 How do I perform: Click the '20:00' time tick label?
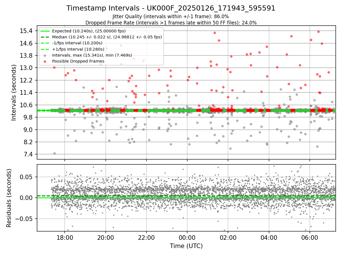(106, 237)
